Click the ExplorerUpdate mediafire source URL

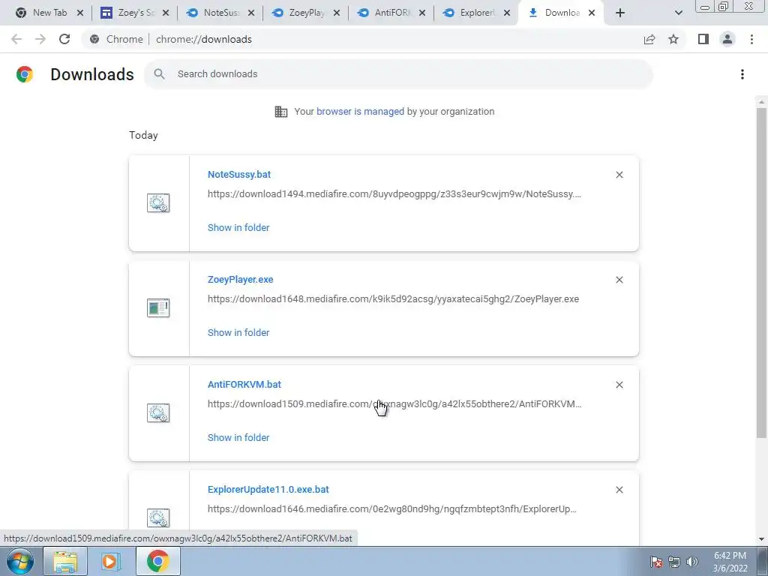click(391, 509)
